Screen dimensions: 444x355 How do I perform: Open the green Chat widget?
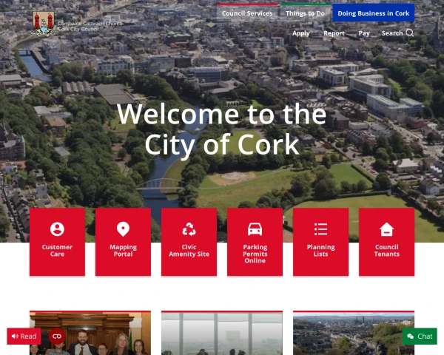(420, 336)
